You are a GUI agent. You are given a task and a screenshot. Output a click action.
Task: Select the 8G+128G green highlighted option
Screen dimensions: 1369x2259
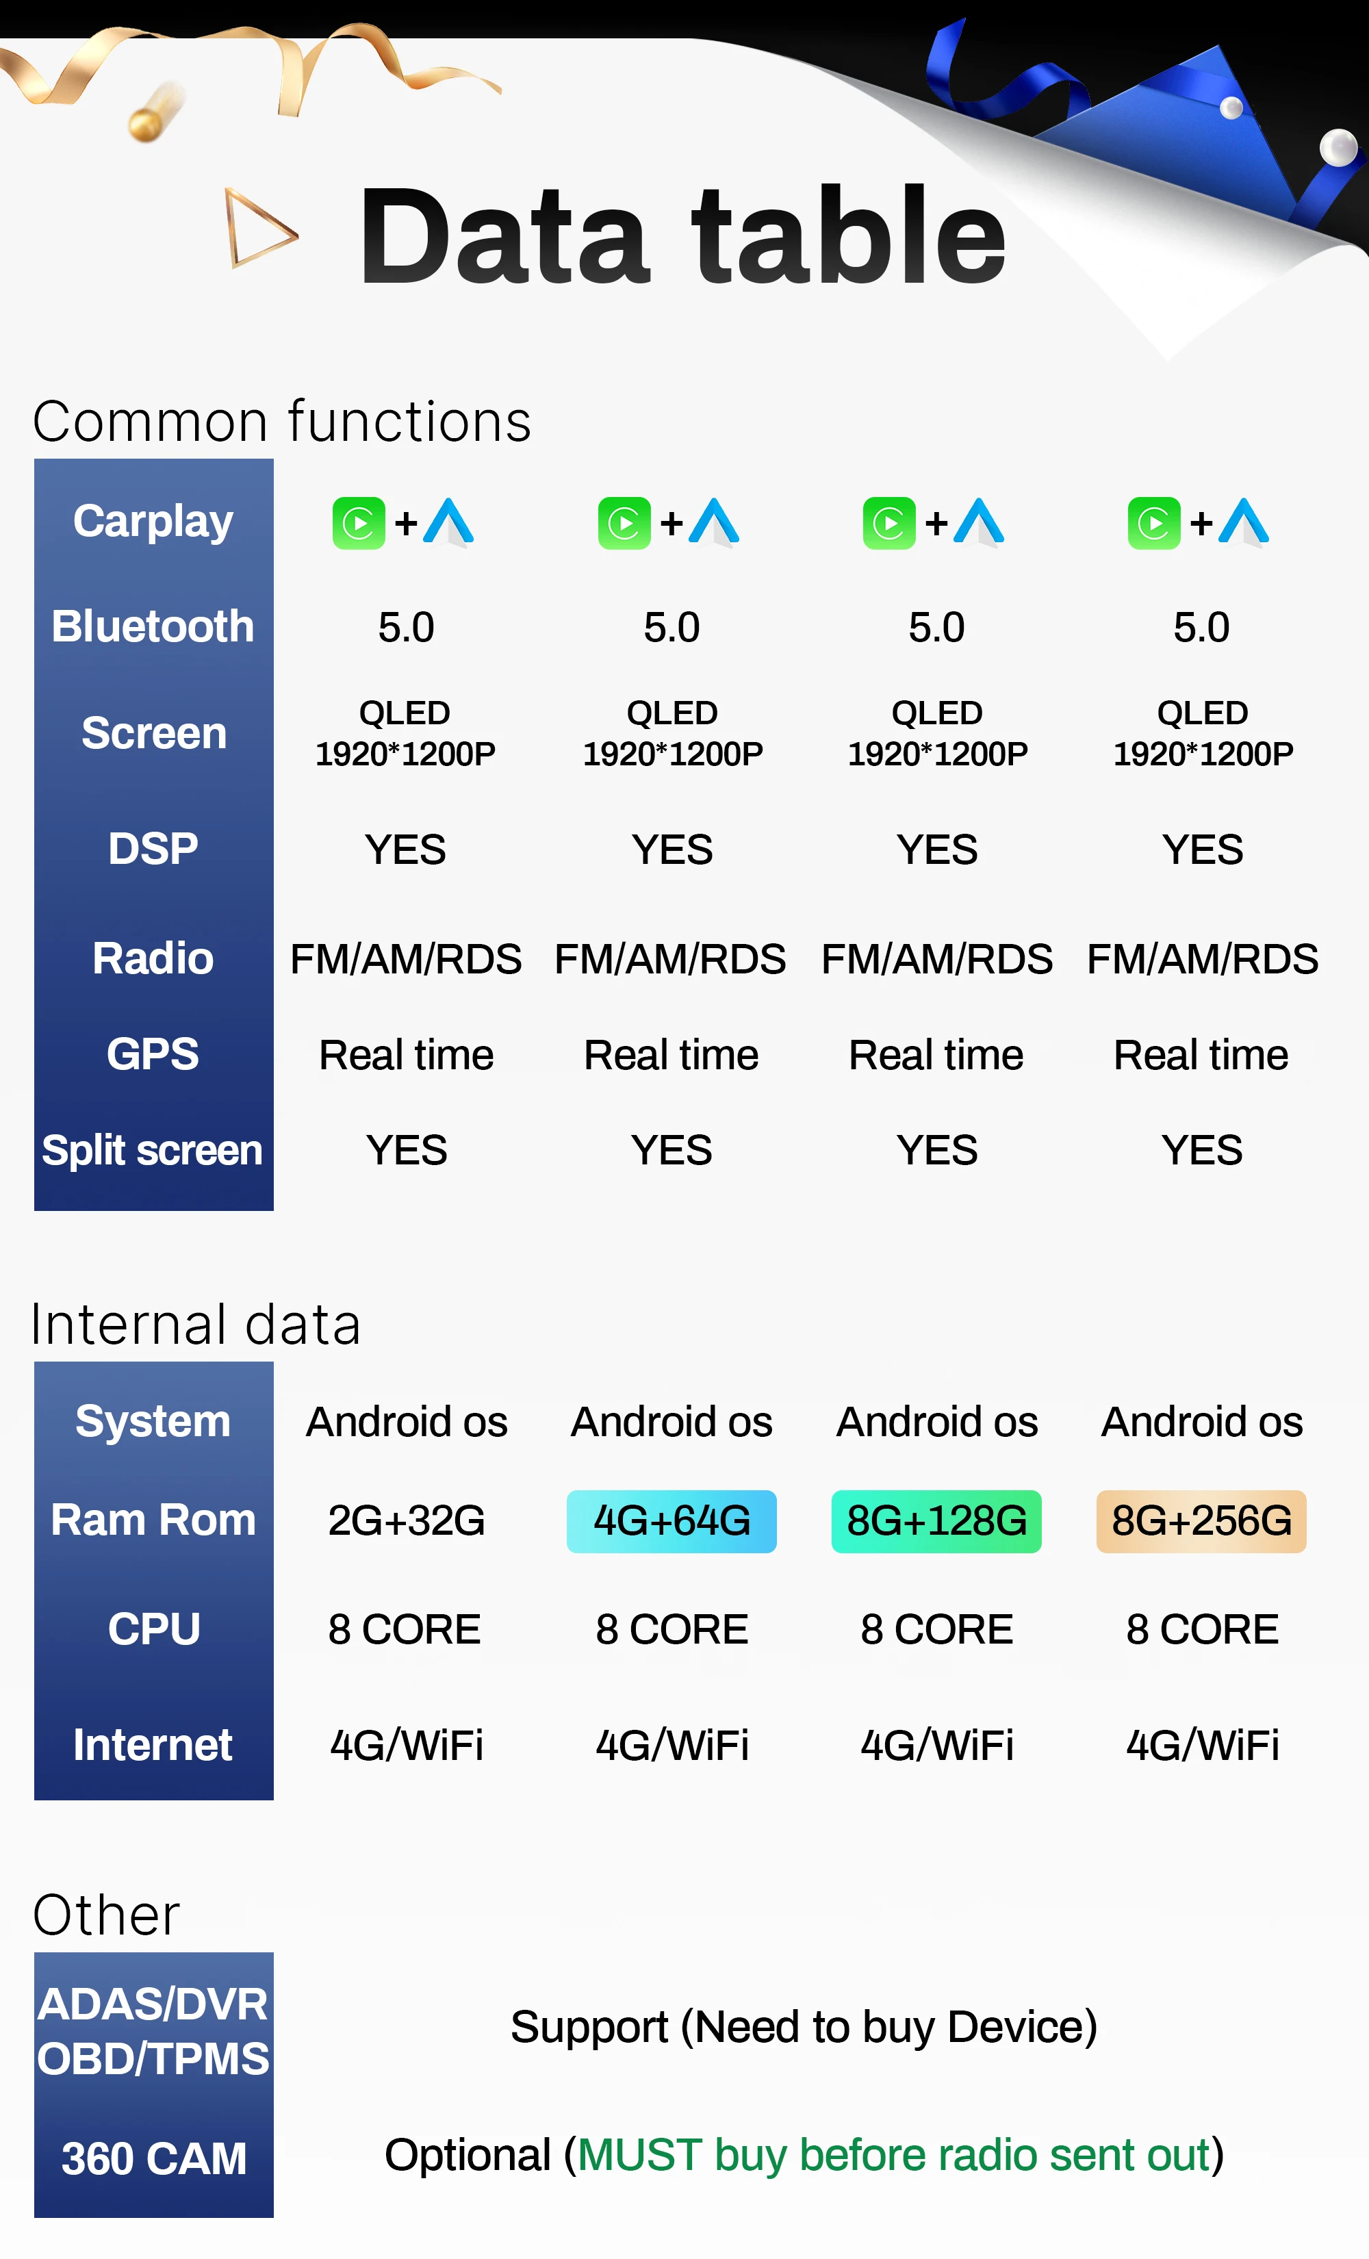coord(936,1521)
